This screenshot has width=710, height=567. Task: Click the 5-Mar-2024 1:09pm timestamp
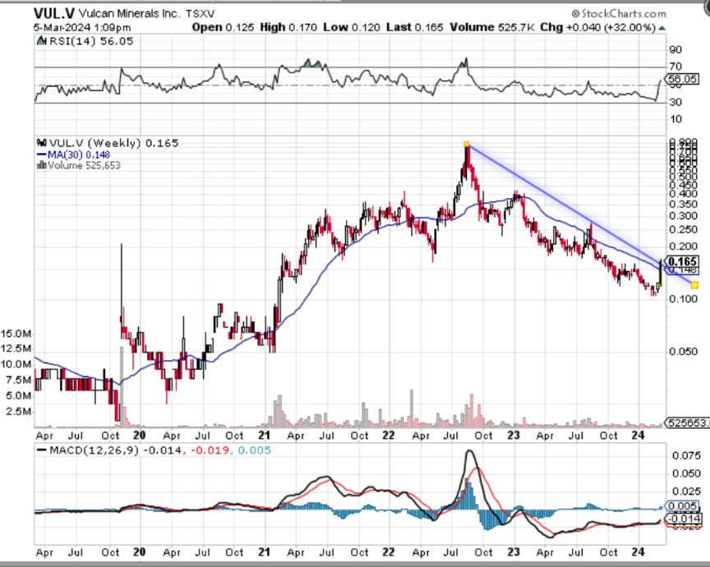coord(82,28)
